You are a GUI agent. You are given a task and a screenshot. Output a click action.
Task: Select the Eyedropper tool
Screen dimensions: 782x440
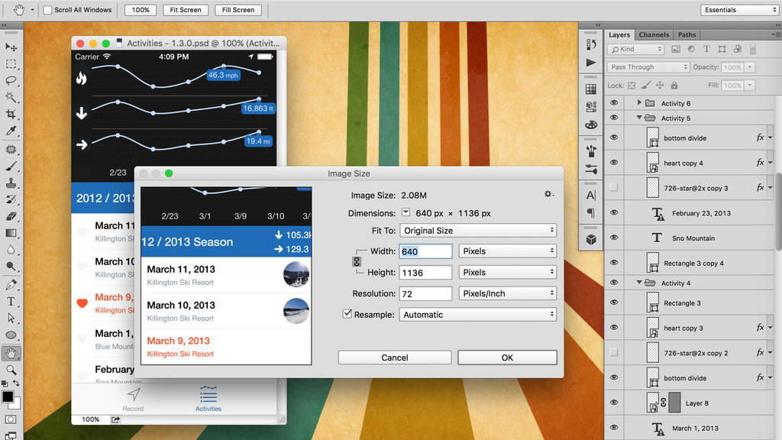point(11,131)
